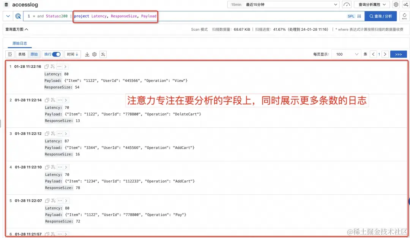The height and width of the screenshot is (238, 410).
Task: Click the blue 查询/分析 button
Action: 381,16
